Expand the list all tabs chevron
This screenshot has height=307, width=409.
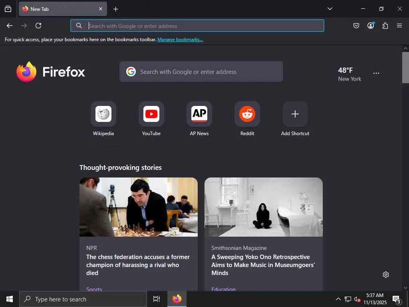pyautogui.click(x=330, y=9)
